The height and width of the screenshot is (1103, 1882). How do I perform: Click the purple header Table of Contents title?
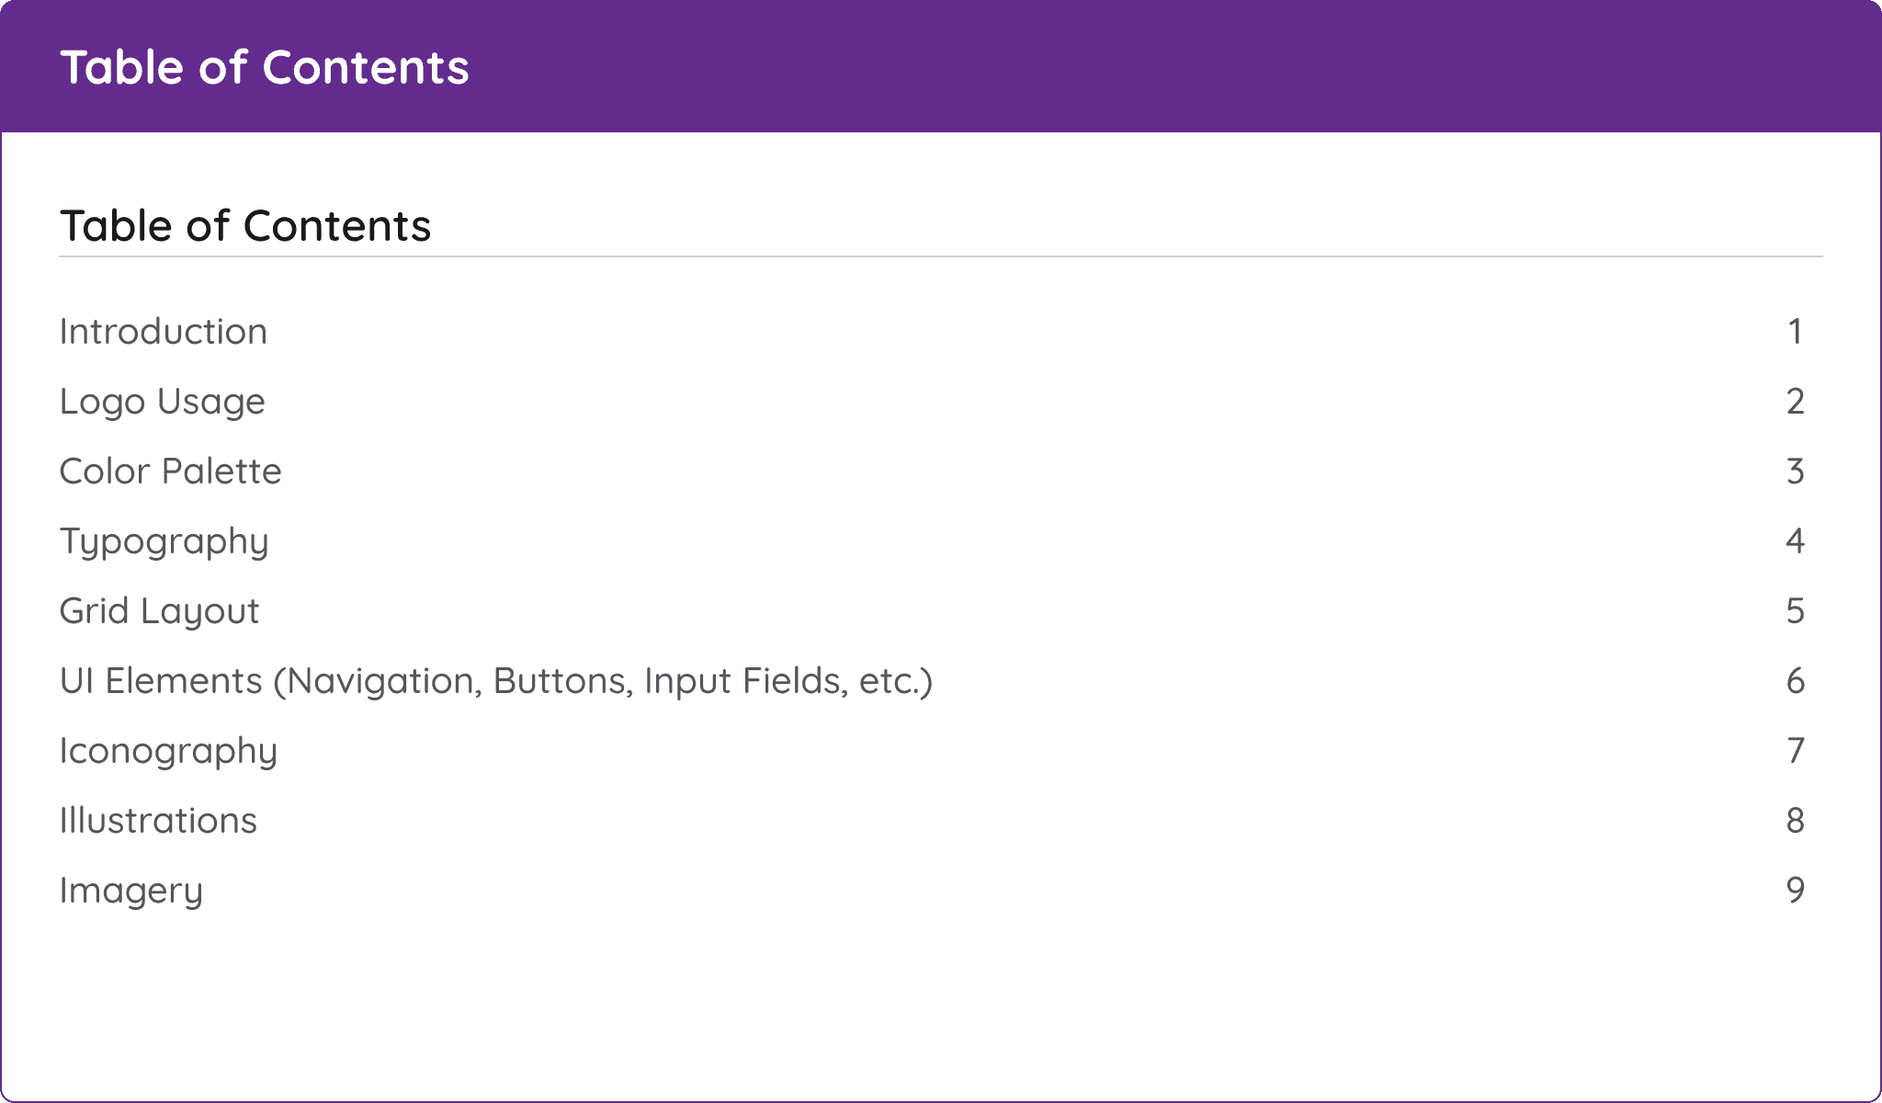point(265,68)
